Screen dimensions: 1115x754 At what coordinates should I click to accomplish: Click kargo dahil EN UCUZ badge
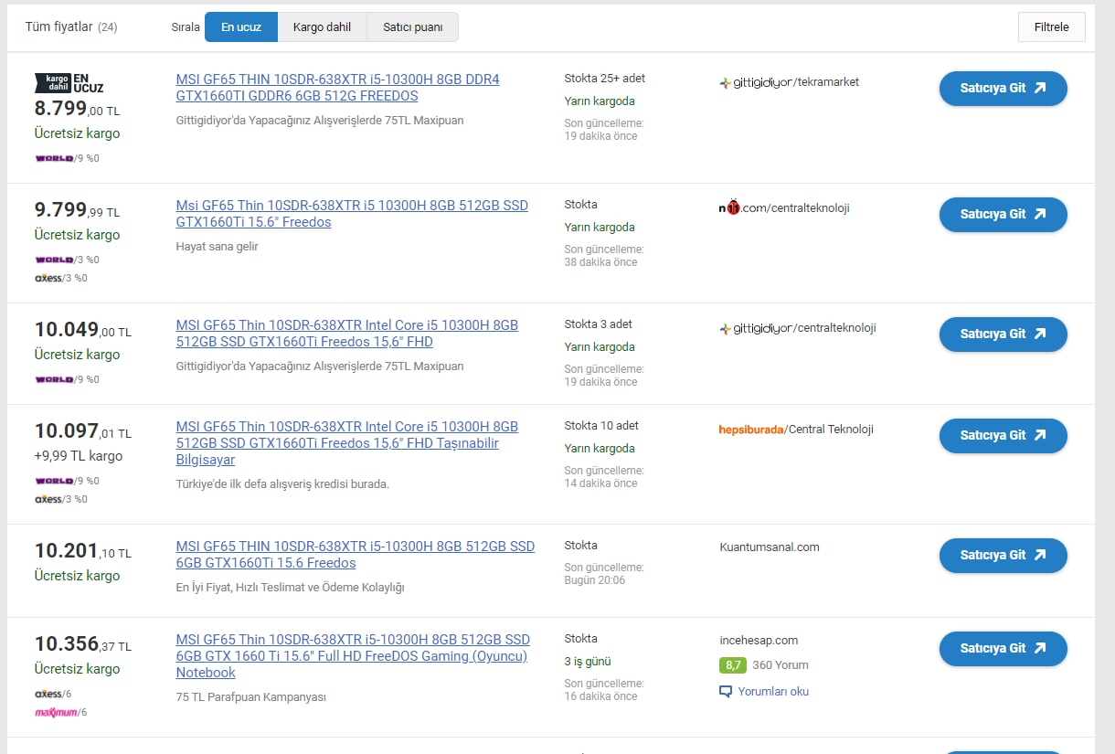(x=69, y=83)
